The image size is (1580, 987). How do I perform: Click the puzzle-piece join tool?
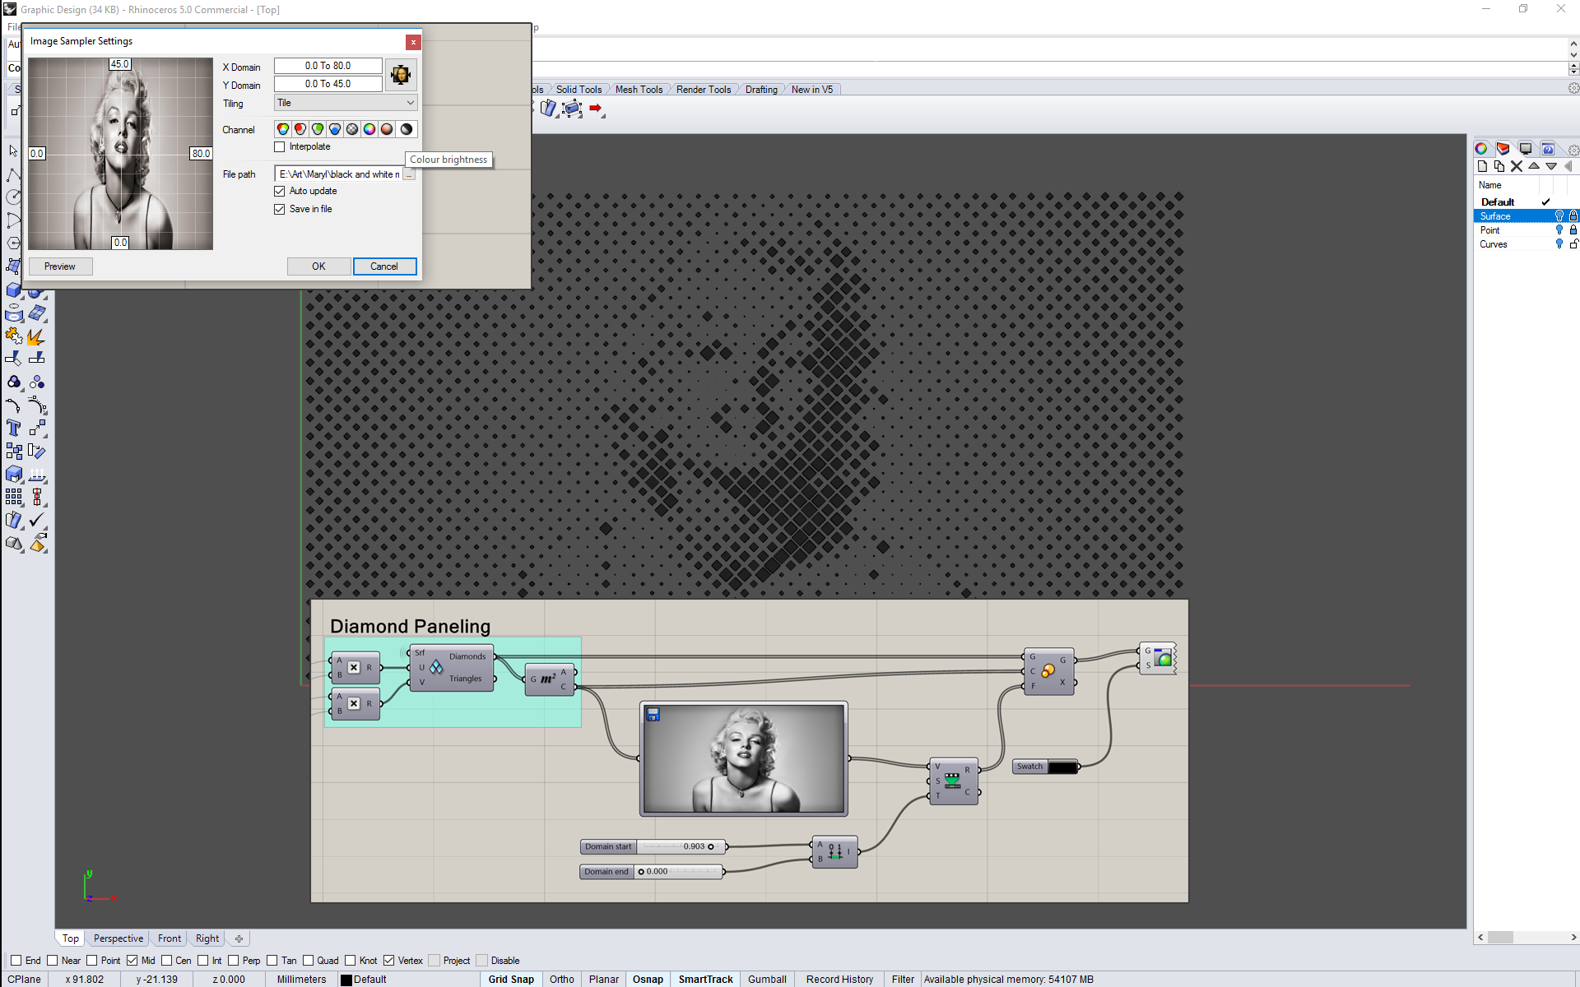[14, 336]
